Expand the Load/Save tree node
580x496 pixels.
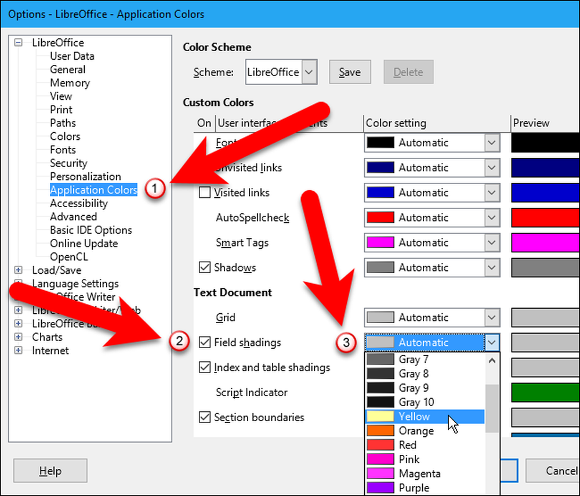pos(18,270)
